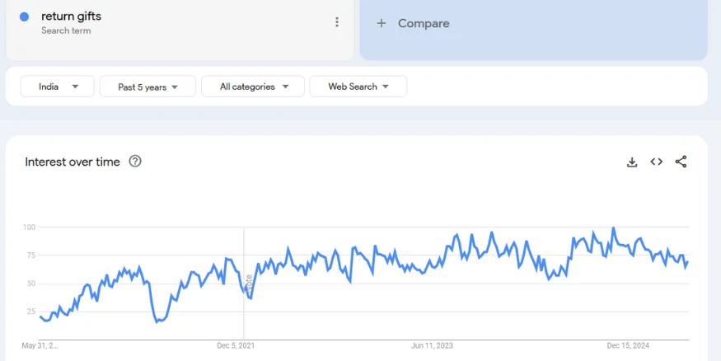Expand the Past 5 years time range
The width and height of the screenshot is (721, 361).
point(147,87)
